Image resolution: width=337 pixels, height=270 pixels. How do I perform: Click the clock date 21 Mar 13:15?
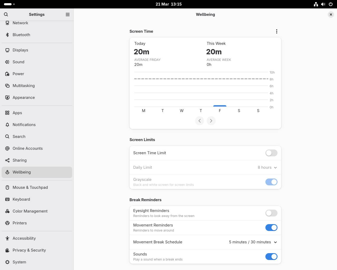168,4
